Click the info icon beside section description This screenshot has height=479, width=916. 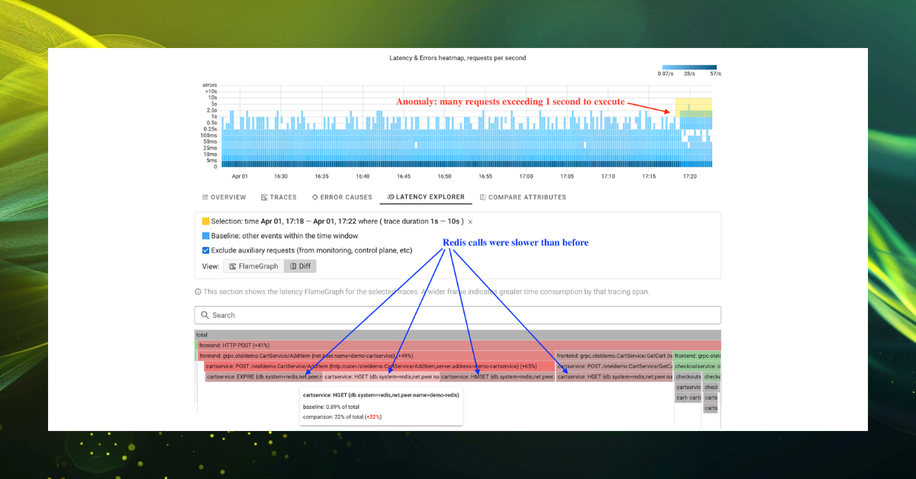click(x=198, y=291)
